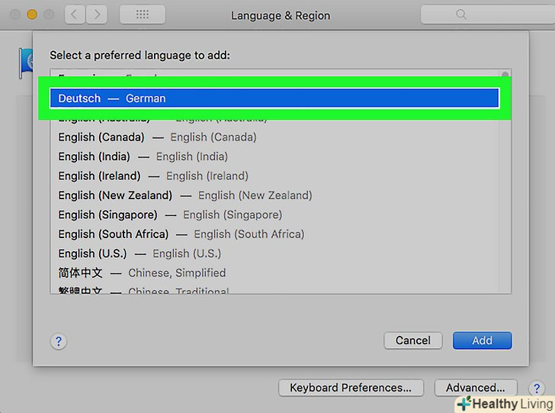Open the Show All preferences grid button
This screenshot has width=555, height=413.
click(x=143, y=15)
